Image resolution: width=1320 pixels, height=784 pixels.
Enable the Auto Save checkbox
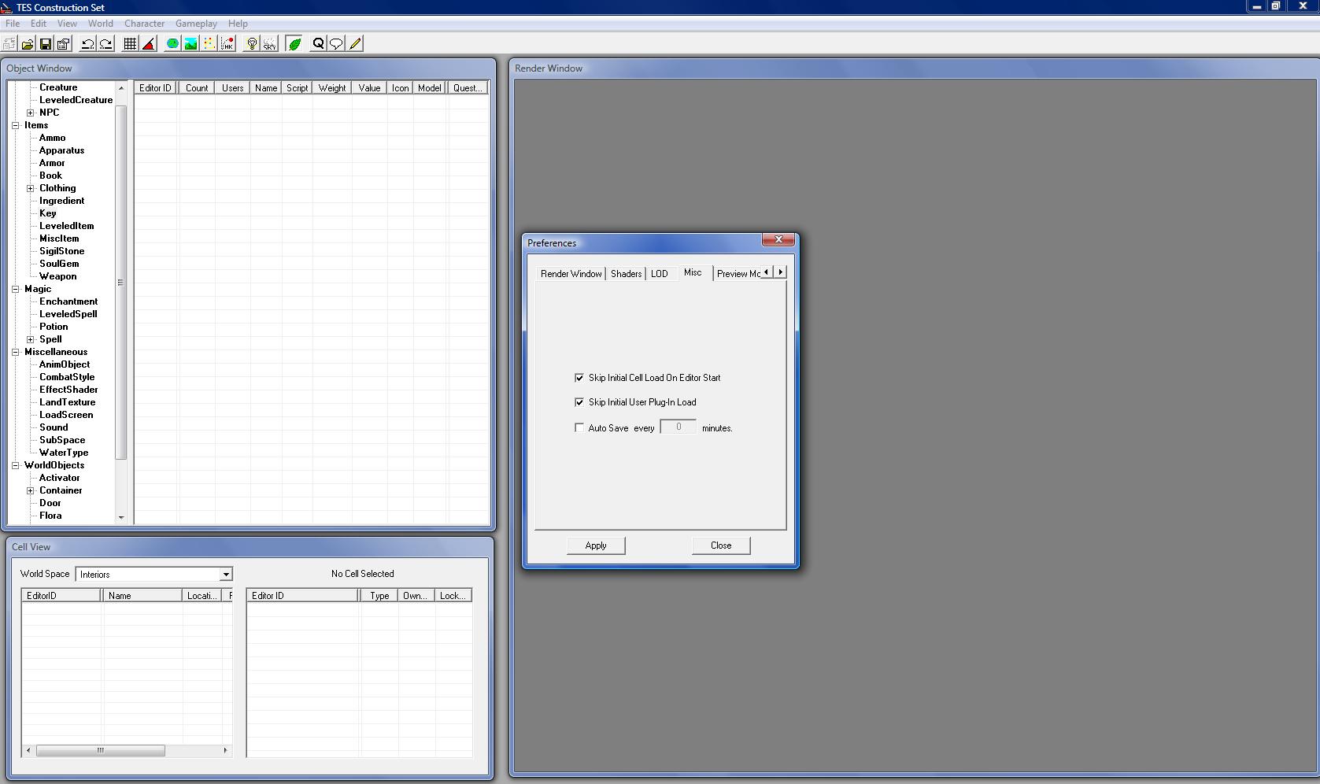579,428
